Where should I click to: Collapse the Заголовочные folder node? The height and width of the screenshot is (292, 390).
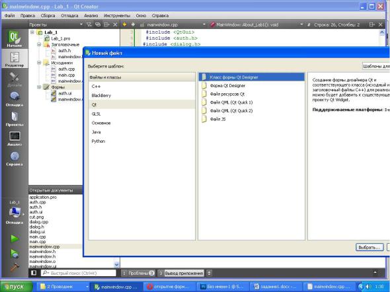39,44
